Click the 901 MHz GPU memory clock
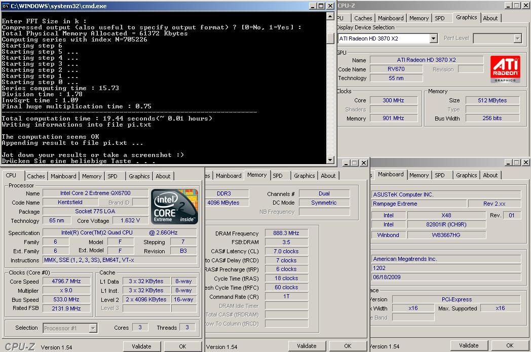Screen dimensions: 531x352 (393, 118)
